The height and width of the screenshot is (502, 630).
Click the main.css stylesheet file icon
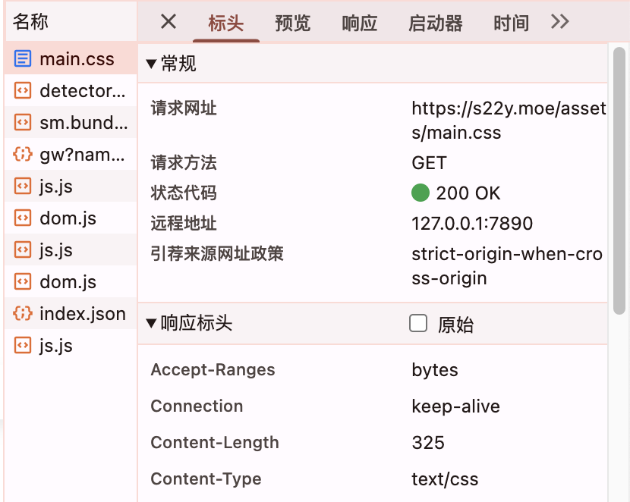tap(23, 58)
